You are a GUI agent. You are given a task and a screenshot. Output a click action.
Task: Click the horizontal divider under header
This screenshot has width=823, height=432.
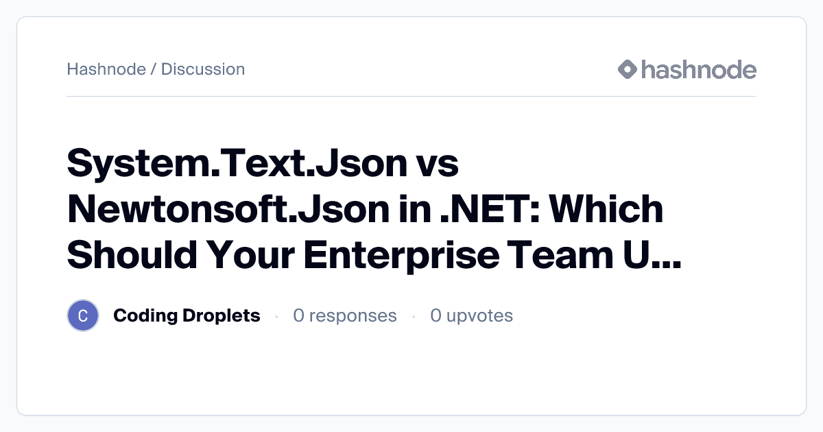point(411,97)
